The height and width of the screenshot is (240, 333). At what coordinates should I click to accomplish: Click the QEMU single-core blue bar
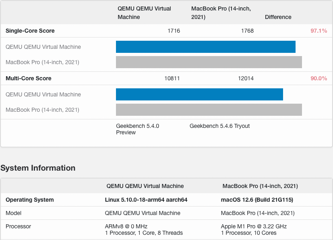pyautogui.click(x=205, y=47)
